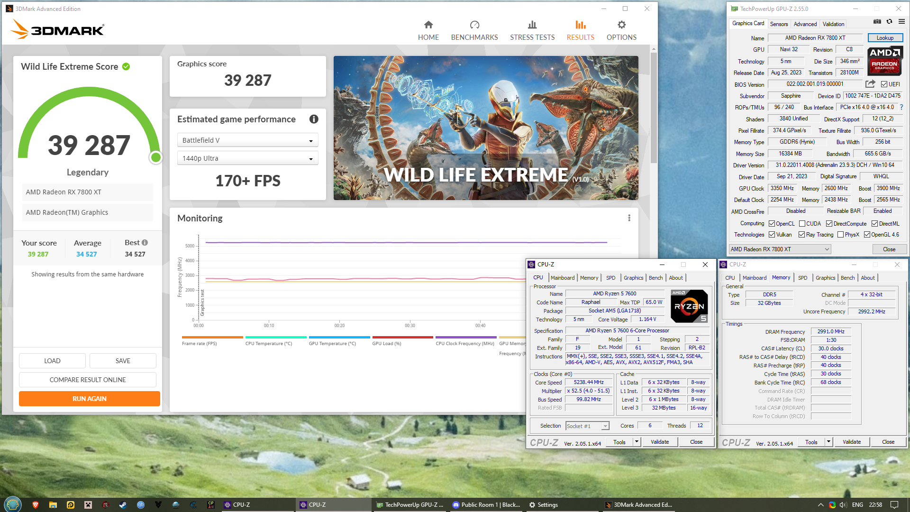Screen dimensions: 910x512
Task: Switch to the Validation tab in GPU-Z
Action: pos(833,24)
